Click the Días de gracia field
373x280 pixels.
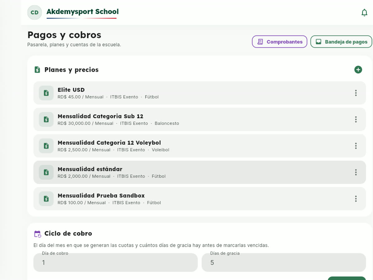click(x=283, y=262)
